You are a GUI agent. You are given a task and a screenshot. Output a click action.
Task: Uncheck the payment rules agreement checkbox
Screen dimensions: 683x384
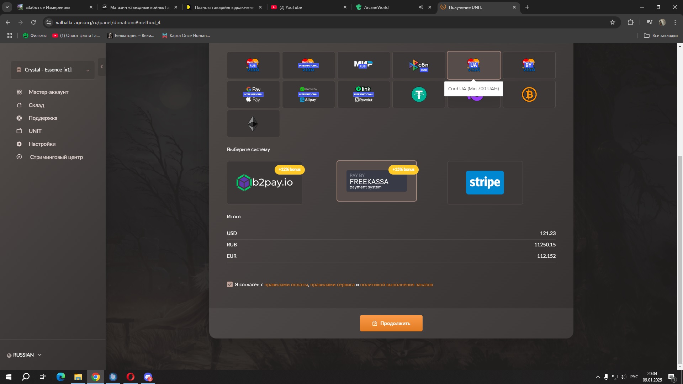coord(230,284)
